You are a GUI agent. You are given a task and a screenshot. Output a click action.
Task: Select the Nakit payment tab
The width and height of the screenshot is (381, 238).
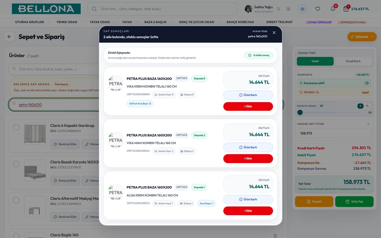315,61
